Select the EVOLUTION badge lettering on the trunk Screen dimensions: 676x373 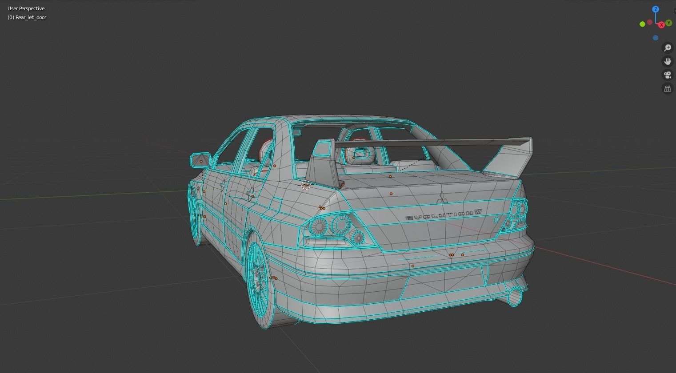[444, 215]
